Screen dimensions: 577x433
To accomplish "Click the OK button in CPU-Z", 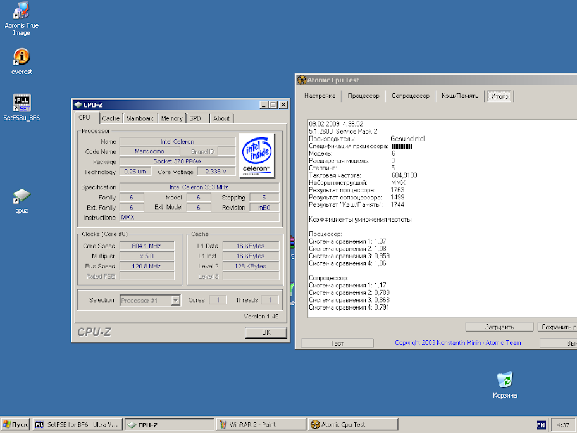I will [266, 332].
